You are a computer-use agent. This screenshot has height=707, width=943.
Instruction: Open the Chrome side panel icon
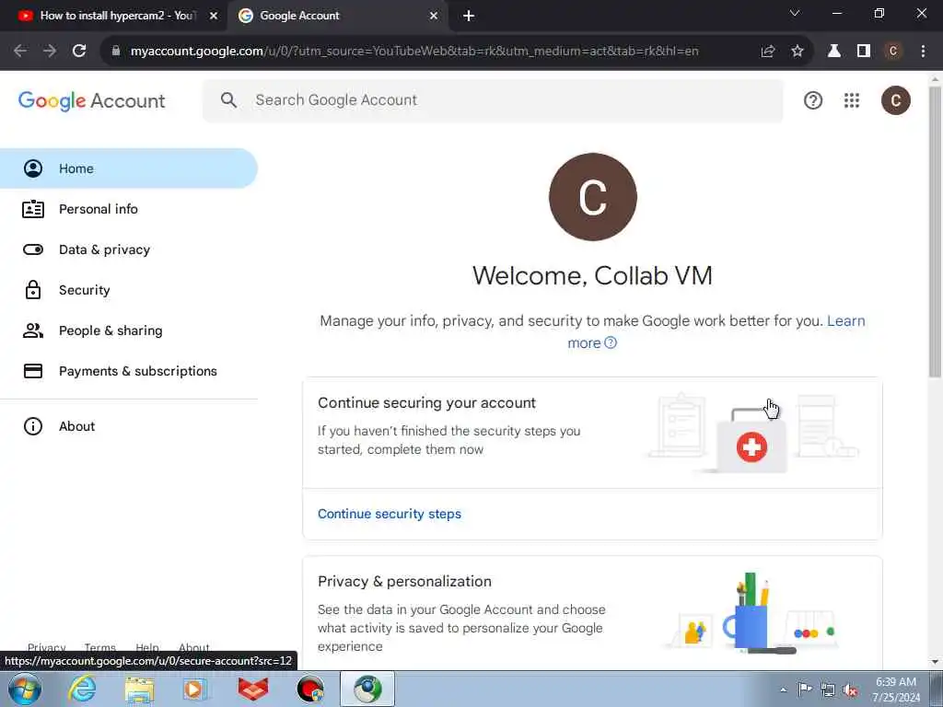point(864,52)
